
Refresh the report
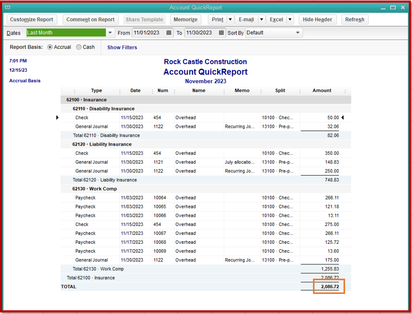point(355,20)
